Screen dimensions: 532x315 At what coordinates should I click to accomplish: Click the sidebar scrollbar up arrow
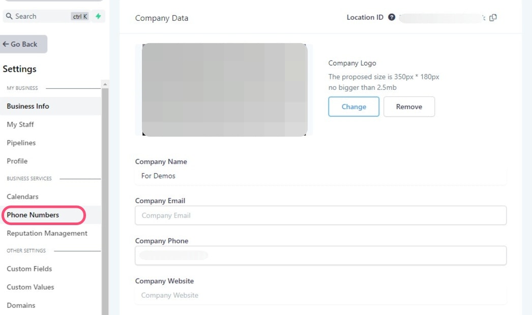[x=105, y=84]
